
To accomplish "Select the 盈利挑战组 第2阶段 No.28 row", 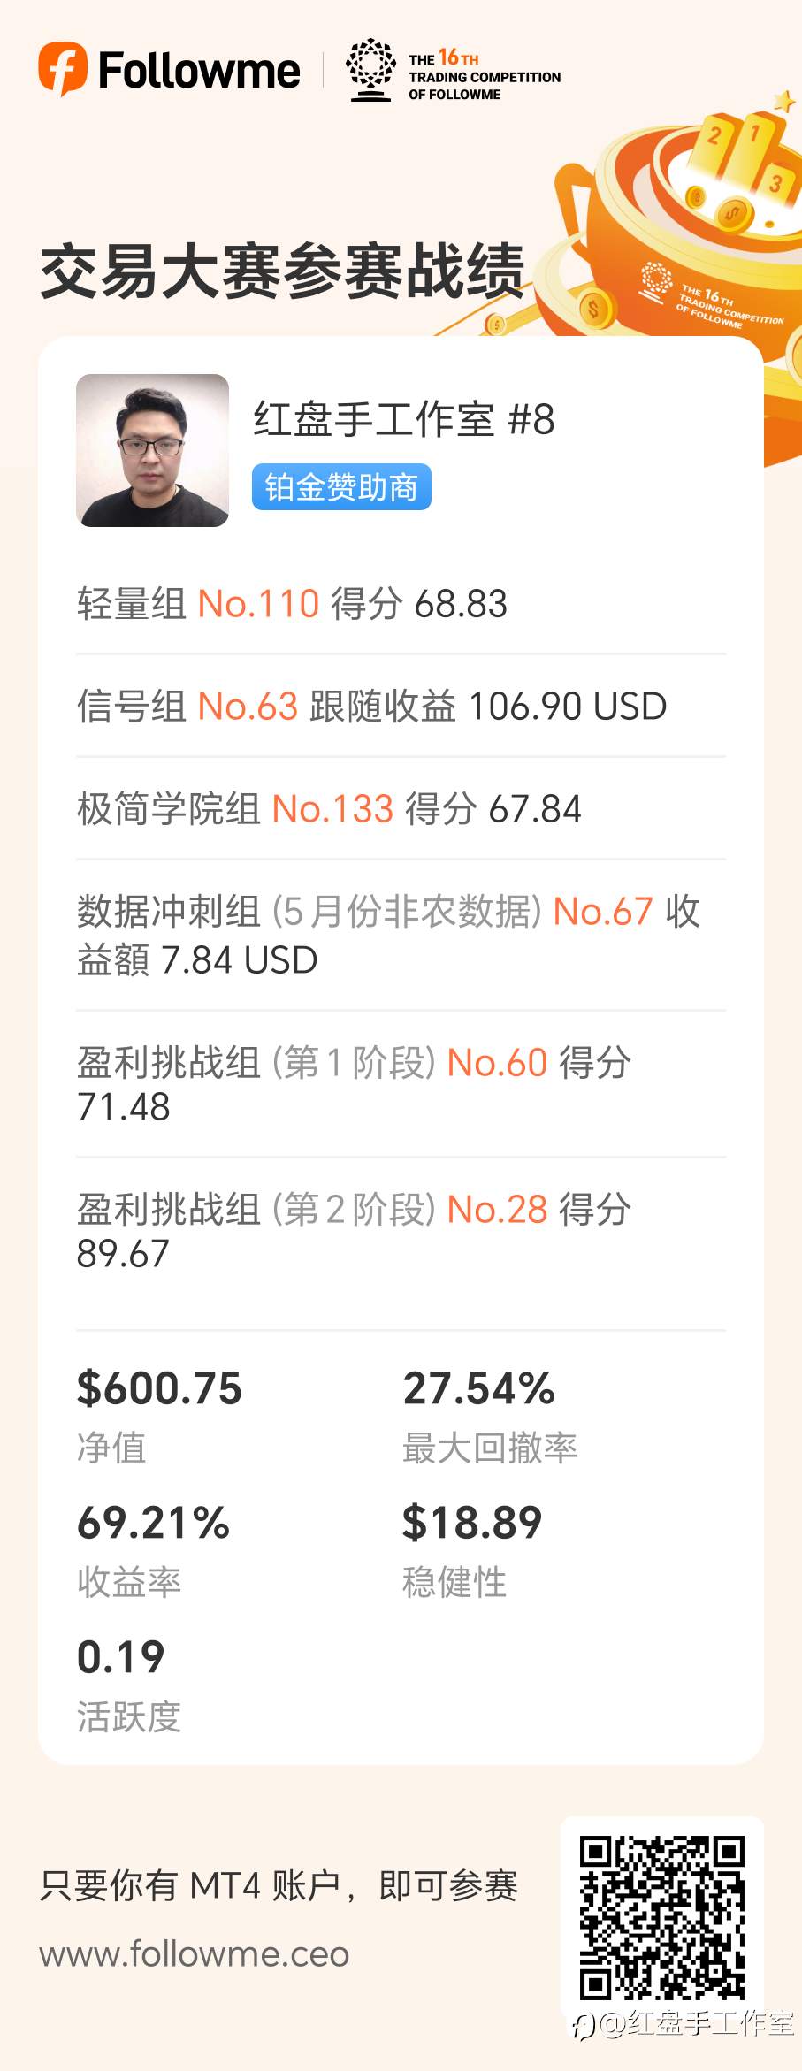I will click(354, 1230).
